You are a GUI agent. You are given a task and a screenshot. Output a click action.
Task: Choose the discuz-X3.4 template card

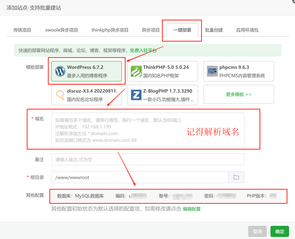(x=86, y=95)
